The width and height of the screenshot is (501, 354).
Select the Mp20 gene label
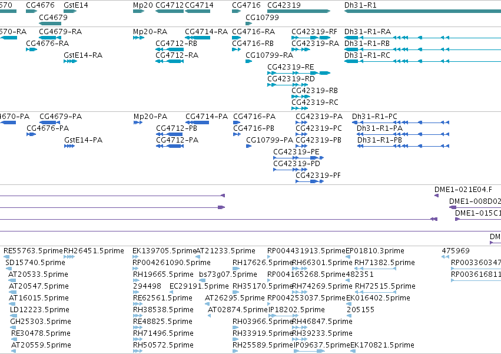[143, 5]
